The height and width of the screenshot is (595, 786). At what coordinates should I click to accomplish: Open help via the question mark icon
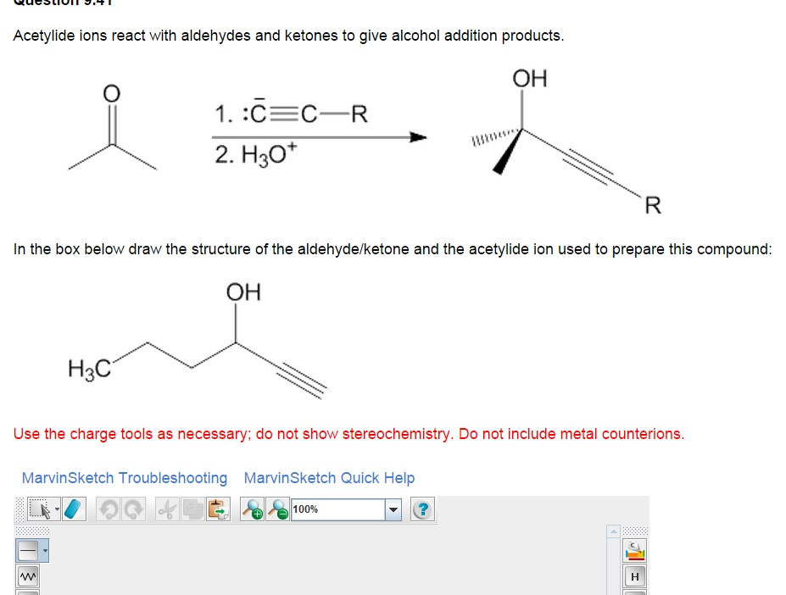tap(422, 509)
